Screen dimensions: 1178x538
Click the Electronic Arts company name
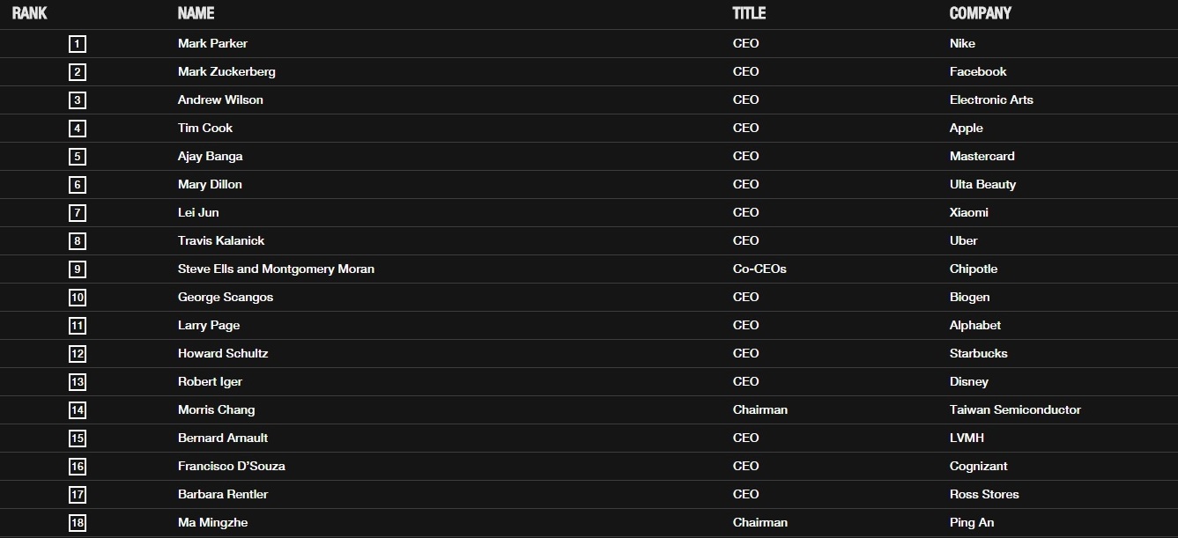[991, 99]
